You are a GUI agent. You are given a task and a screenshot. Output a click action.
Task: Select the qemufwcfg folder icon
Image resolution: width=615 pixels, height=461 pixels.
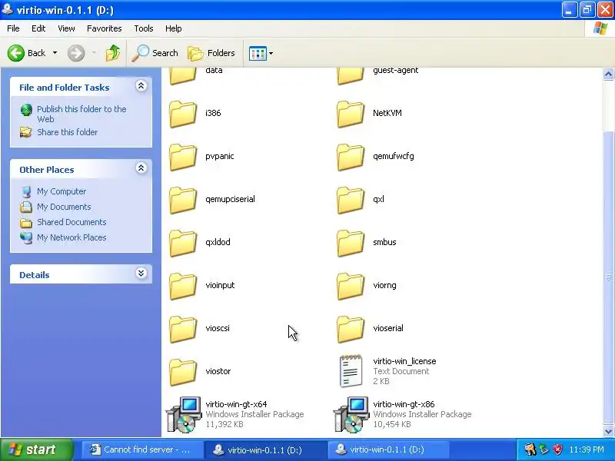[x=351, y=157]
